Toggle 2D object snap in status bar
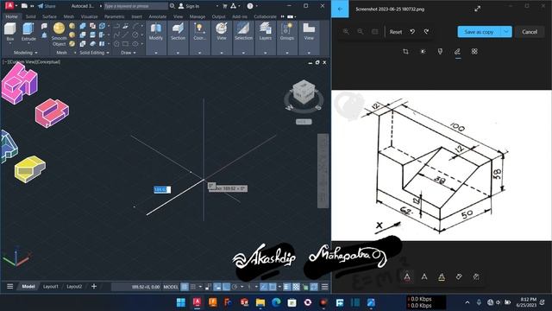This screenshot has height=311, width=552. 273,287
